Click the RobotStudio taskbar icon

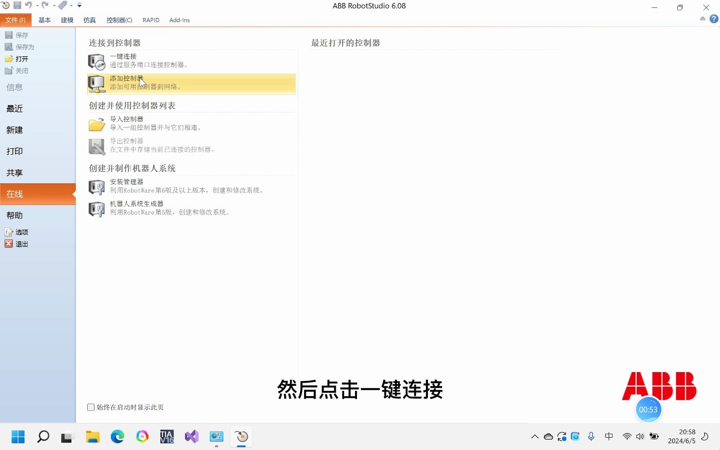click(x=241, y=437)
